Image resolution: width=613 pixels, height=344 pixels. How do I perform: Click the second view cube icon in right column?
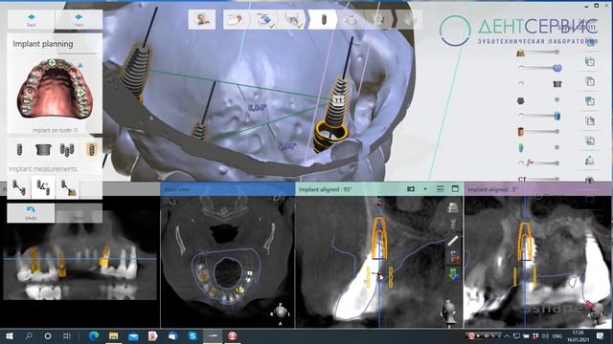(x=590, y=61)
